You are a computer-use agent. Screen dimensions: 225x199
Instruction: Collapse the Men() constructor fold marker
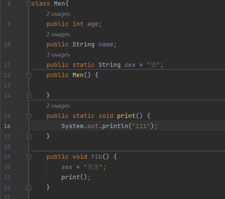(x=29, y=75)
